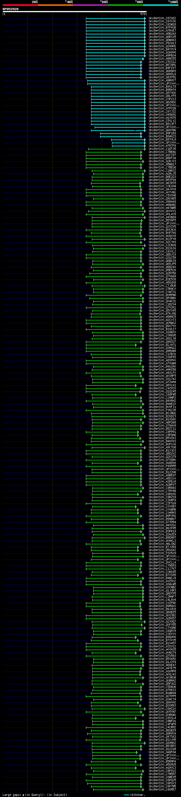
Task: Click the cyan alignment bar for UniRef100_Q6H8H3
Action: pyautogui.click(x=114, y=71)
